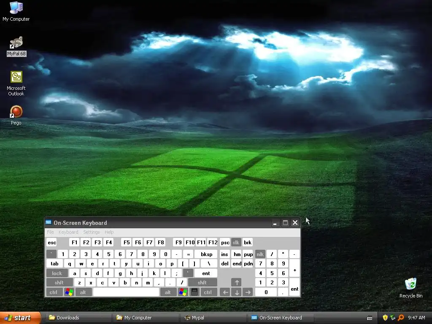Select the Recycle Bin desktop icon
This screenshot has height=324, width=432.
point(411,288)
